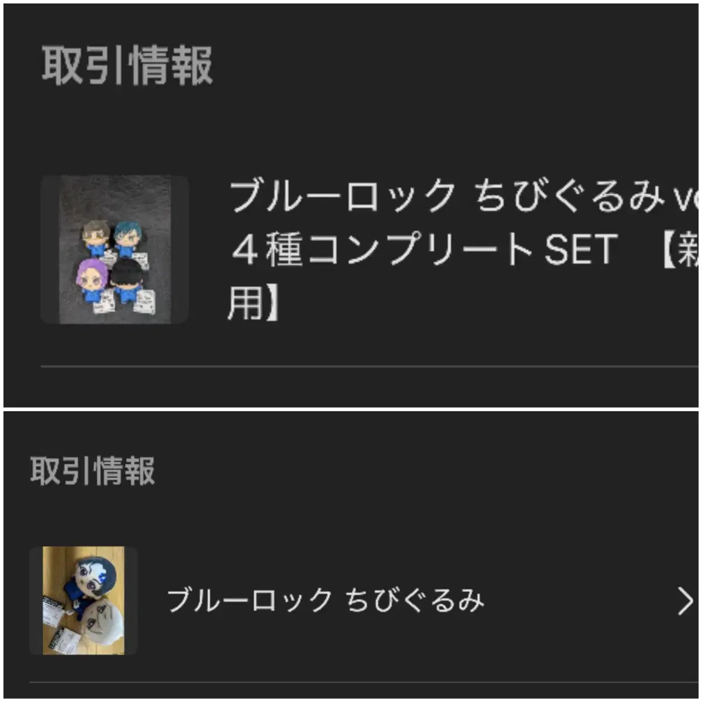The height and width of the screenshot is (702, 702).
Task: Click the 【新 text at the title edge
Action: click(x=680, y=250)
